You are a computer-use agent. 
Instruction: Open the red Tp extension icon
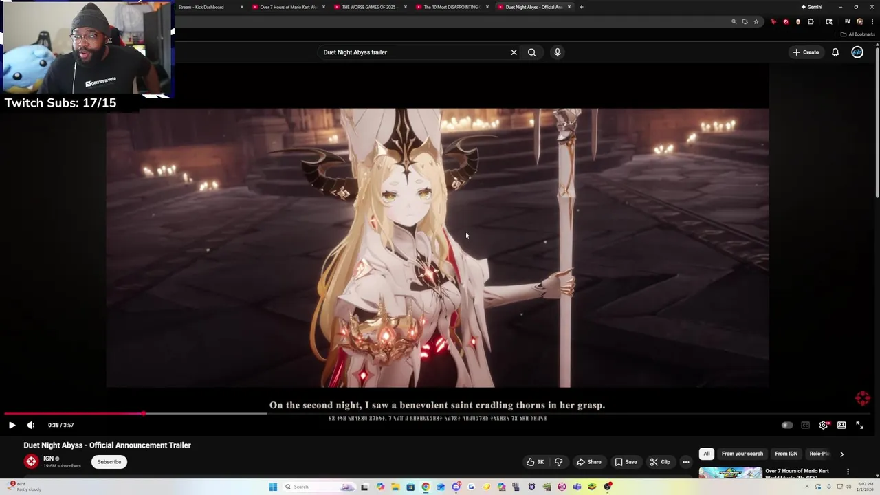[773, 21]
